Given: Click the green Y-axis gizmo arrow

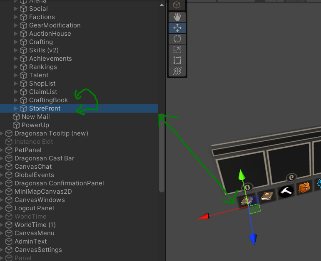Looking at the screenshot, I should click(x=241, y=175).
